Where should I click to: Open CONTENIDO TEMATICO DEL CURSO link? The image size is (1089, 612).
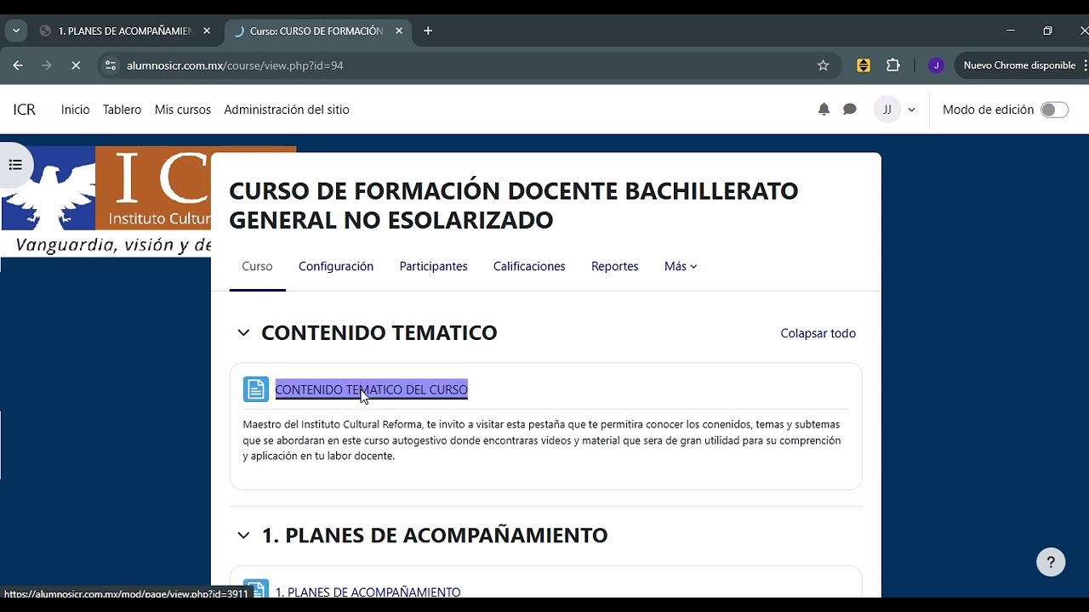[372, 389]
